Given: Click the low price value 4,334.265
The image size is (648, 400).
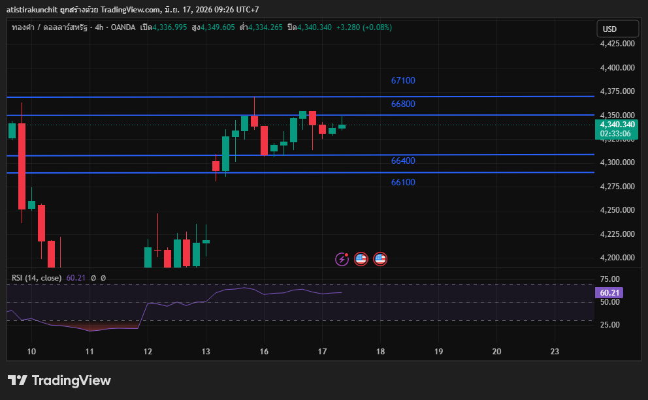Looking at the screenshot, I should pos(265,27).
